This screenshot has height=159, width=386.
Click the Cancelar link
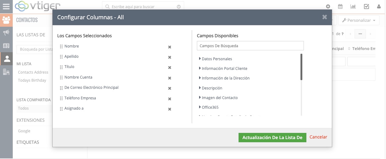click(x=318, y=137)
